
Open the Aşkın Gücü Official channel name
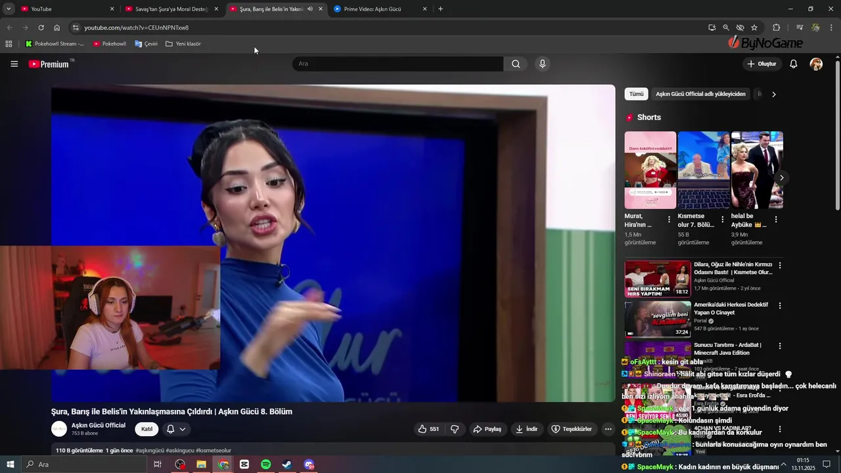pyautogui.click(x=99, y=425)
